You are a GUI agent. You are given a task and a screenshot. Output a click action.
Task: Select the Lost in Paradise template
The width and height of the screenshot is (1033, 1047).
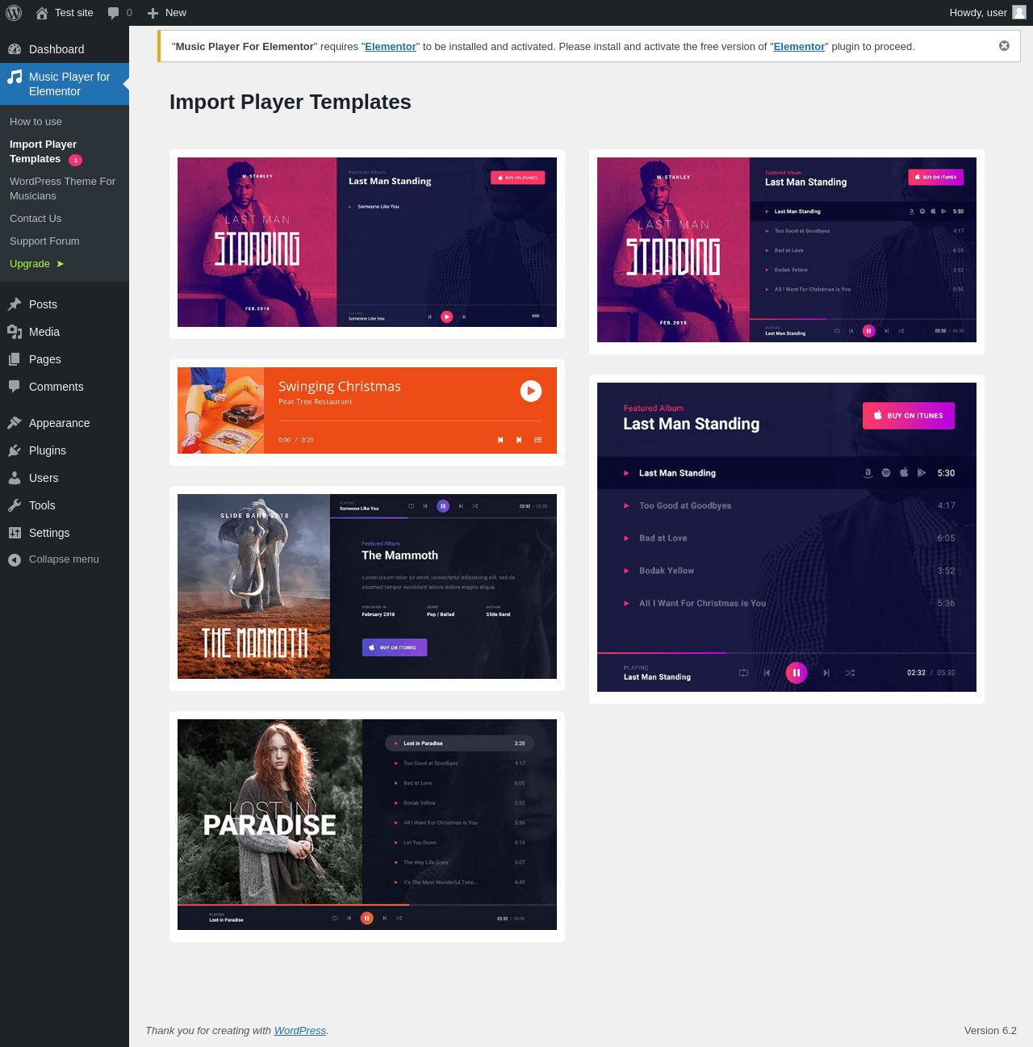(x=367, y=824)
